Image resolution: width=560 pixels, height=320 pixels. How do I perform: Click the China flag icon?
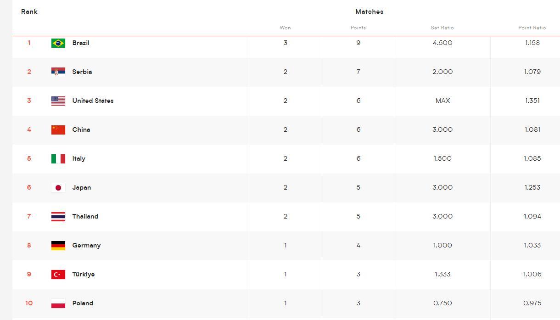[x=58, y=130]
